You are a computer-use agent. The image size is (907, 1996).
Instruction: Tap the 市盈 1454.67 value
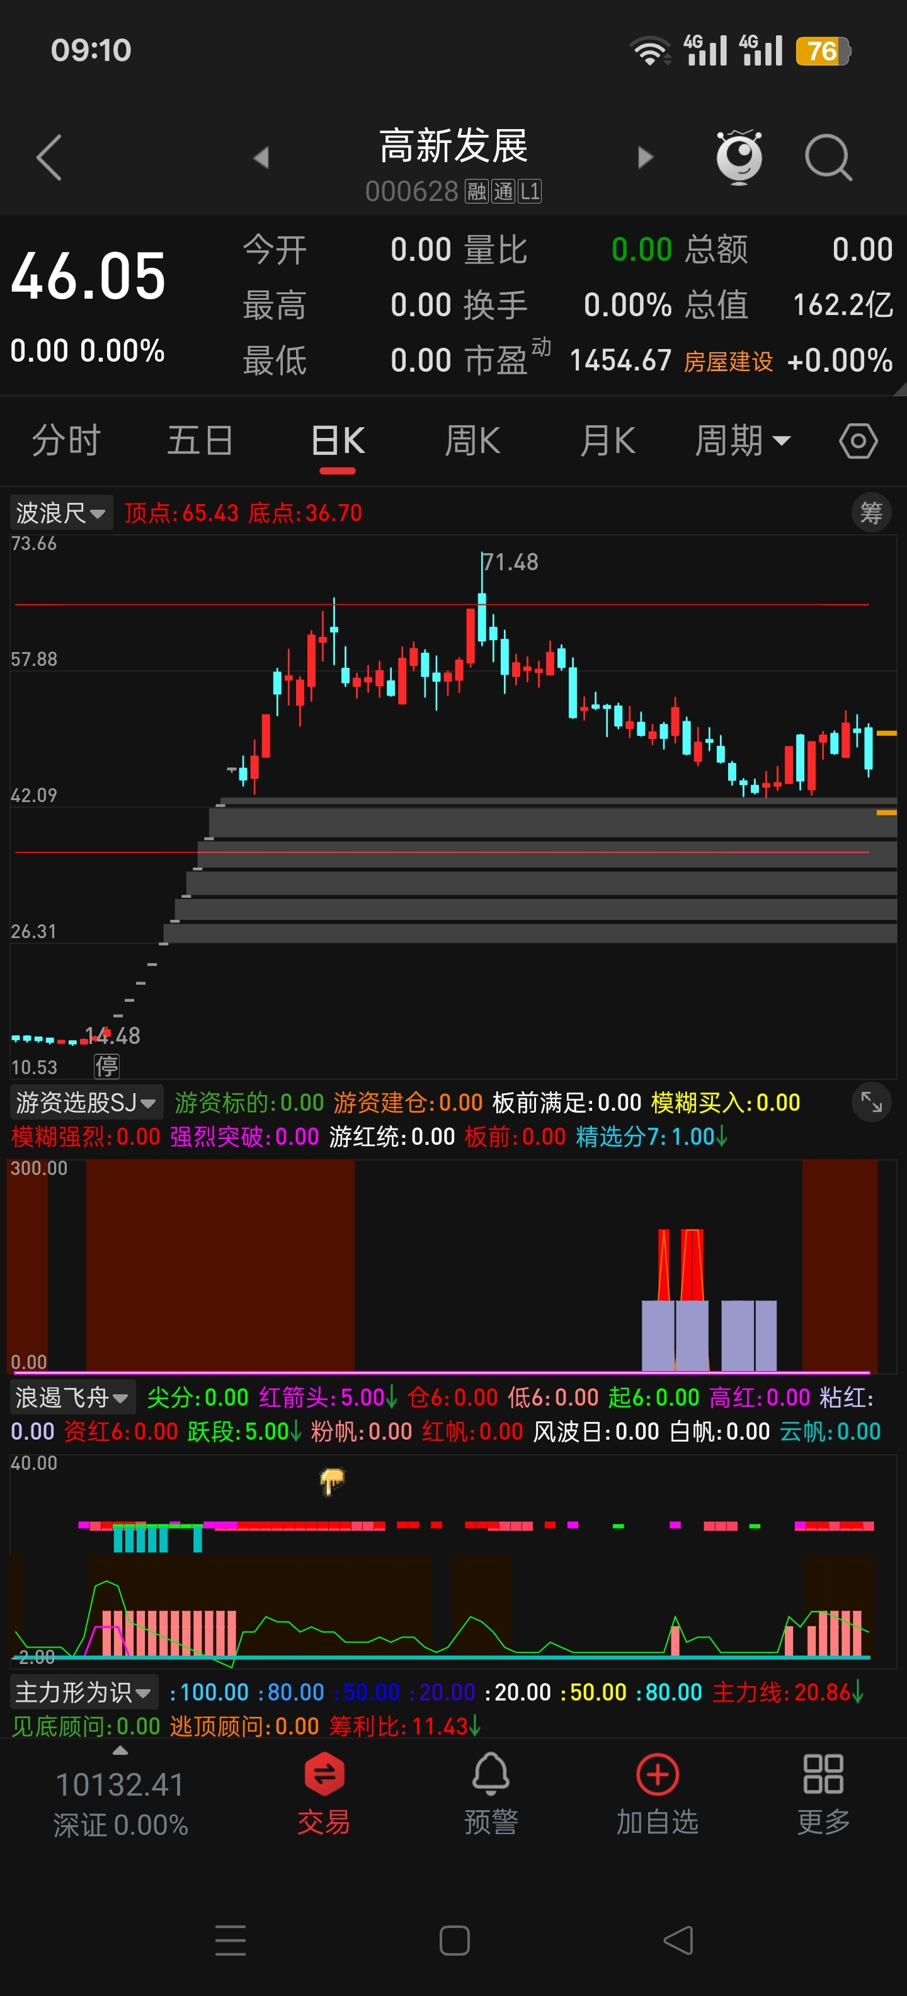coord(620,360)
